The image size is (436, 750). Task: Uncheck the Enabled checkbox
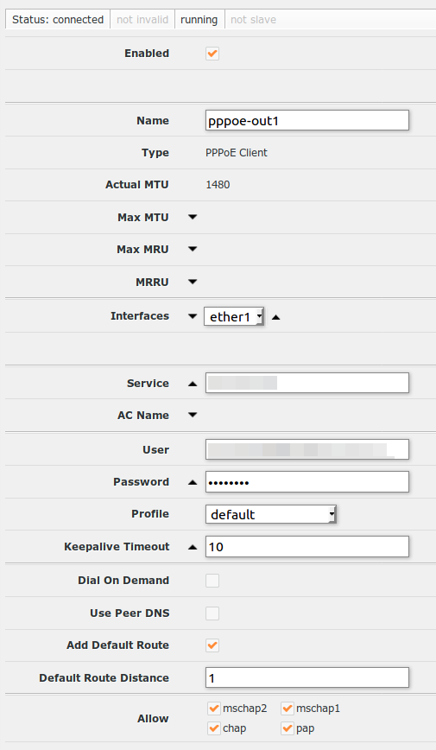pyautogui.click(x=212, y=54)
